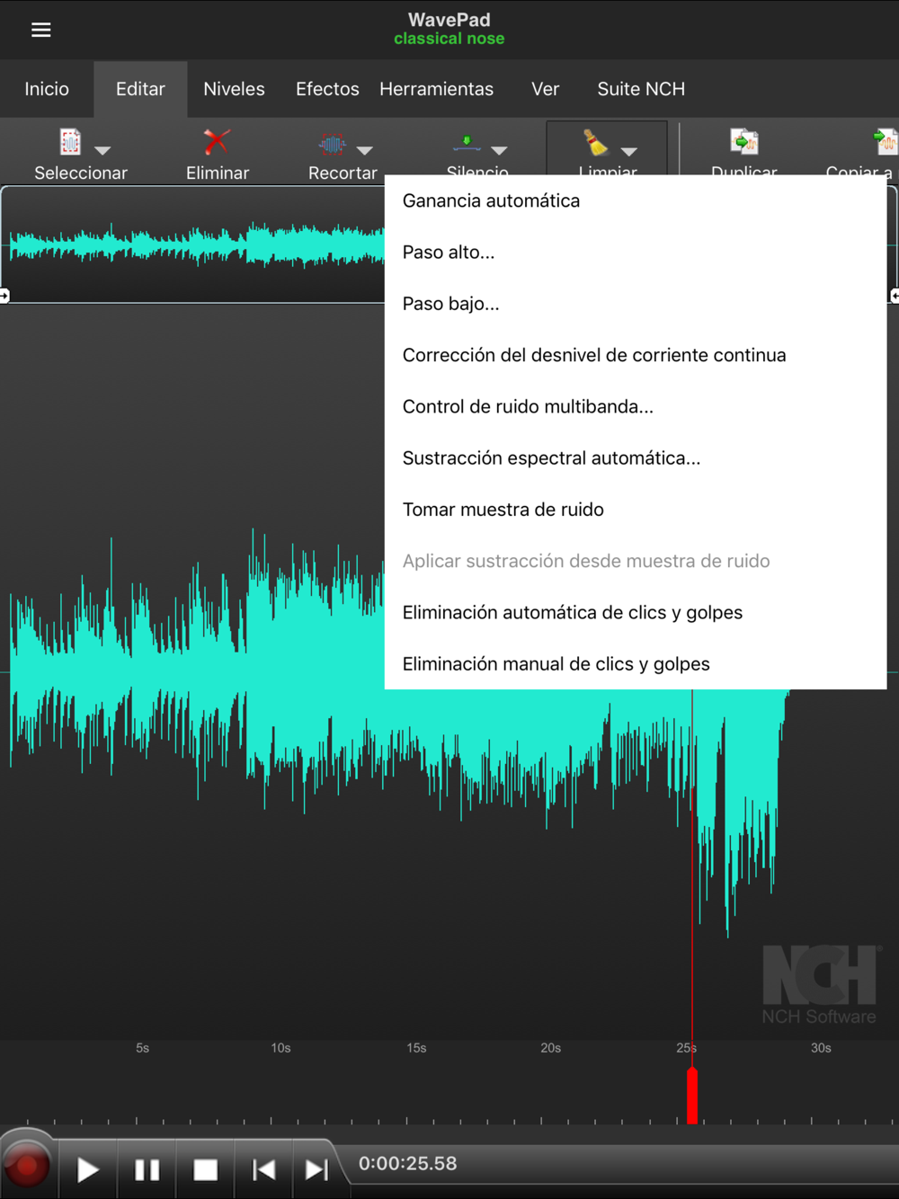This screenshot has width=899, height=1199.
Task: Open the Efectos tab
Action: coord(327,89)
